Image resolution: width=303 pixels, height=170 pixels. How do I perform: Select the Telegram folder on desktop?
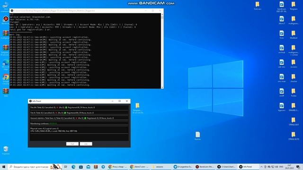[294, 6]
